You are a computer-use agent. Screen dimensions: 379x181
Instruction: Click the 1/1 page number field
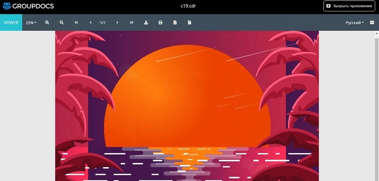[103, 22]
